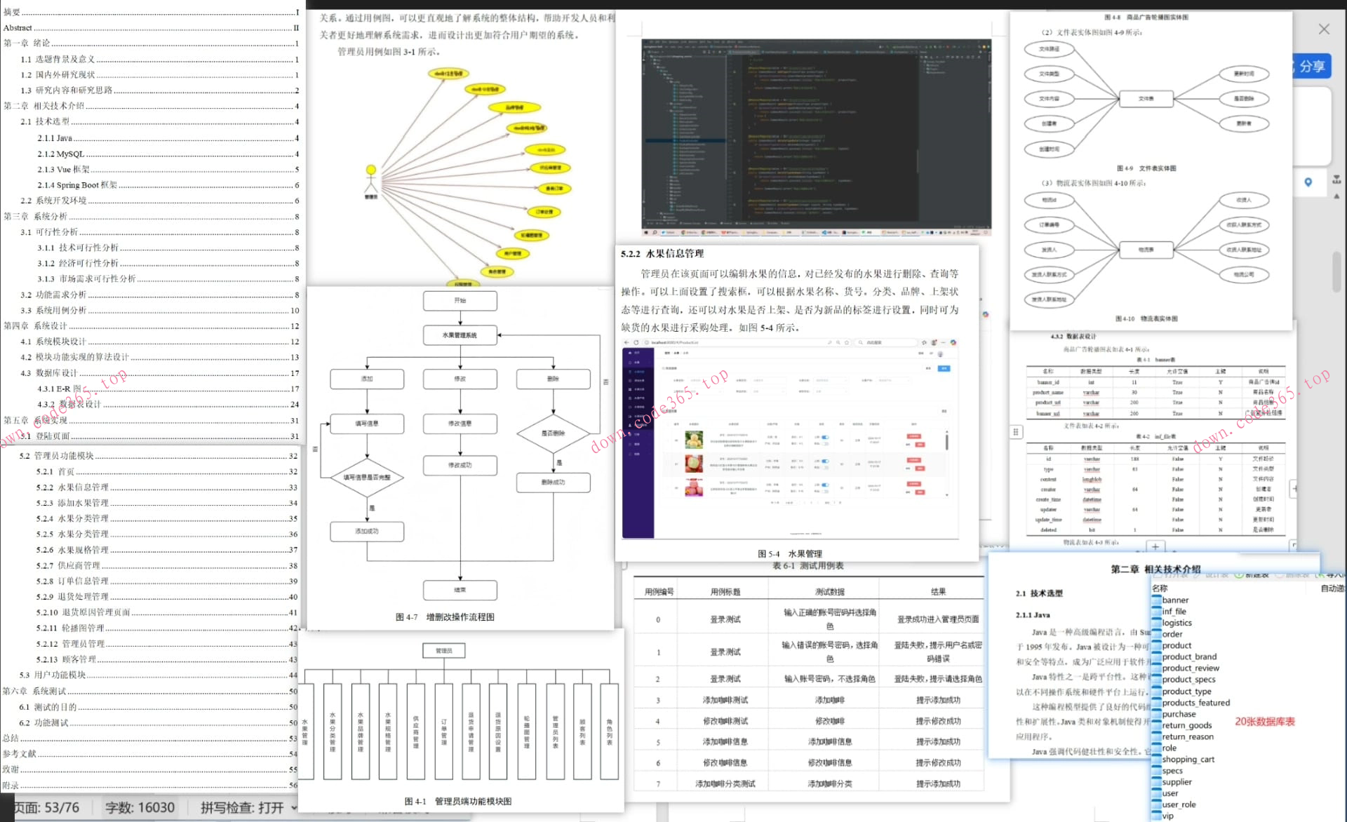Select the banner table icon in database list
1347x822 pixels.
coord(1156,600)
